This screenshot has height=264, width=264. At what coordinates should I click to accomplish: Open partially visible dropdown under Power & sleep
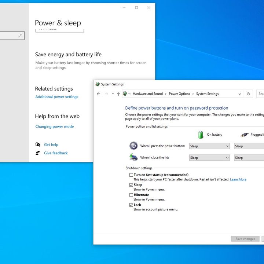pos(60,30)
